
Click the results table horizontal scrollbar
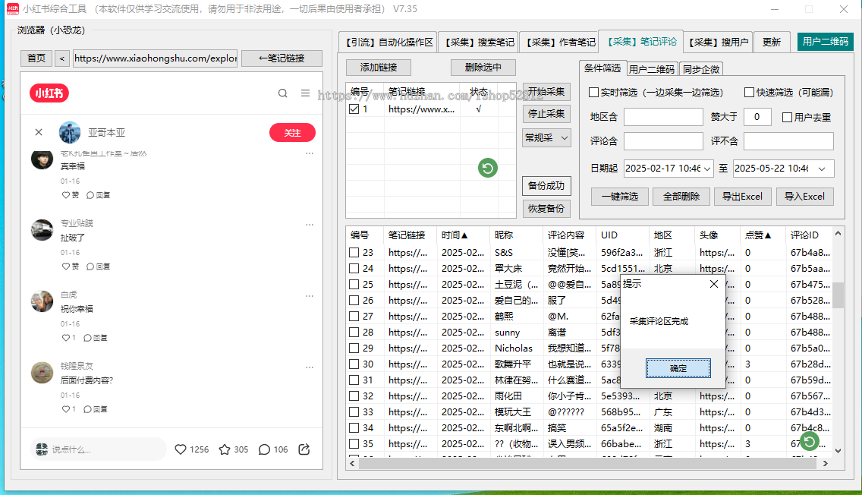pyautogui.click(x=589, y=464)
